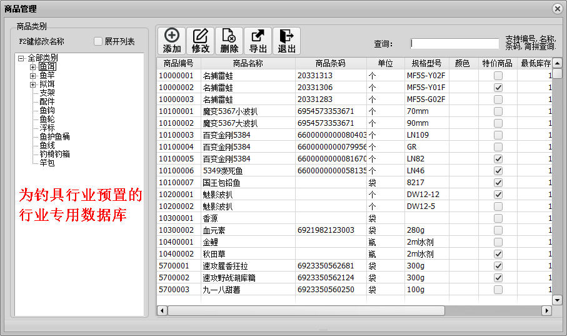This screenshot has width=567, height=336.
Task: Select the 钓椅钓箱 category
Action: click(x=54, y=154)
